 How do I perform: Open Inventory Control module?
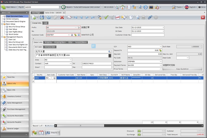(x=15, y=96)
